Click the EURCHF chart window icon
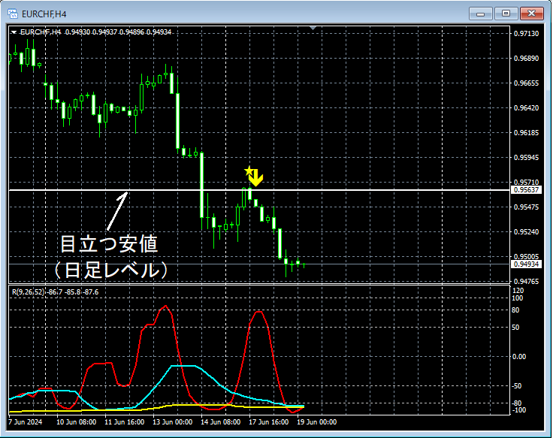This screenshot has width=553, height=438. pos(13,14)
